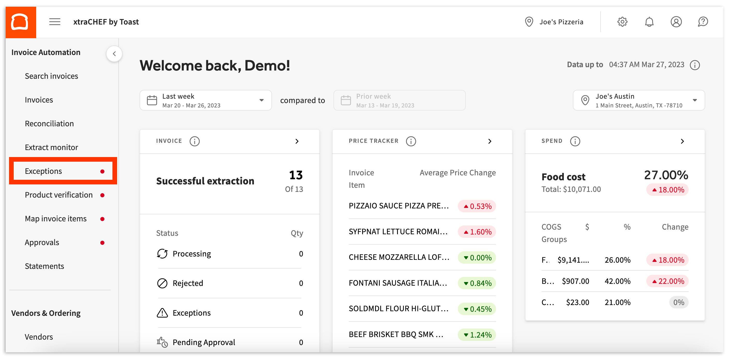This screenshot has width=729, height=359.
Task: Click the calendar icon in the Last week selector
Action: coord(152,100)
